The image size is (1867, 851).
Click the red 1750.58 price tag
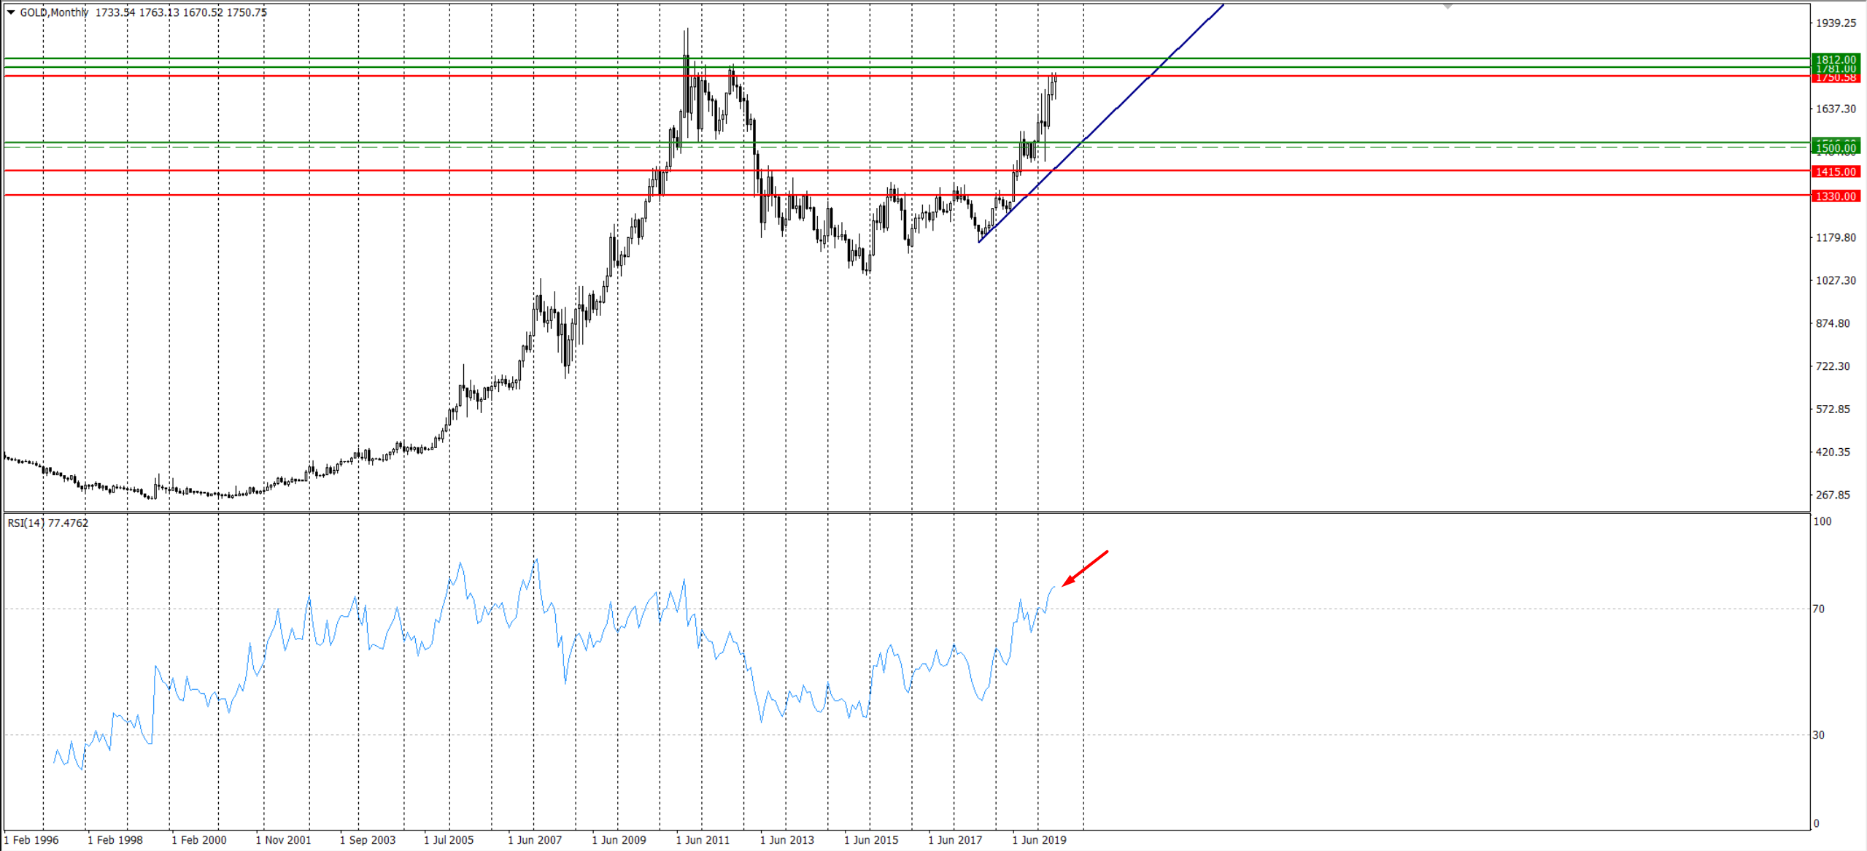pos(1836,78)
